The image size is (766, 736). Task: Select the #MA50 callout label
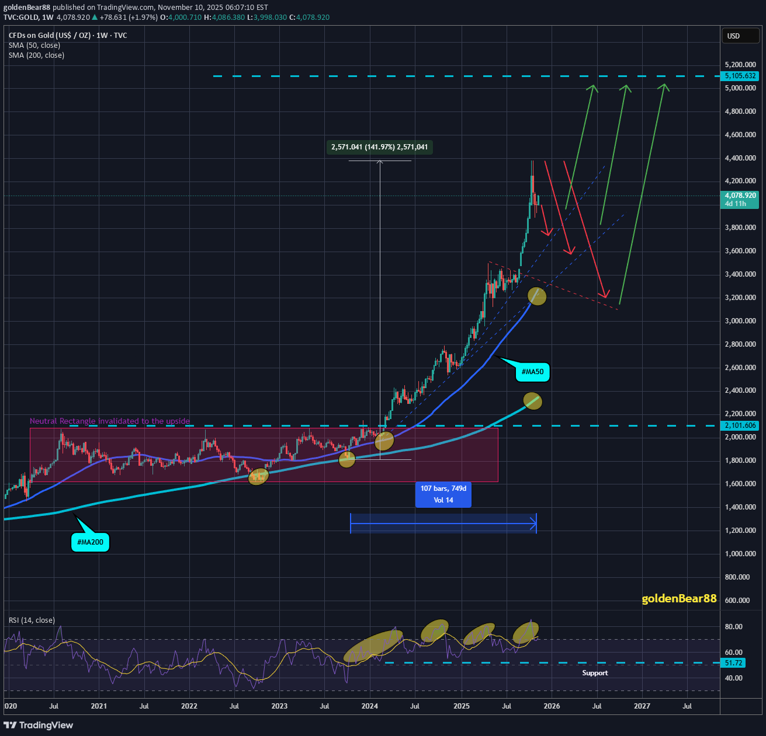pos(532,372)
